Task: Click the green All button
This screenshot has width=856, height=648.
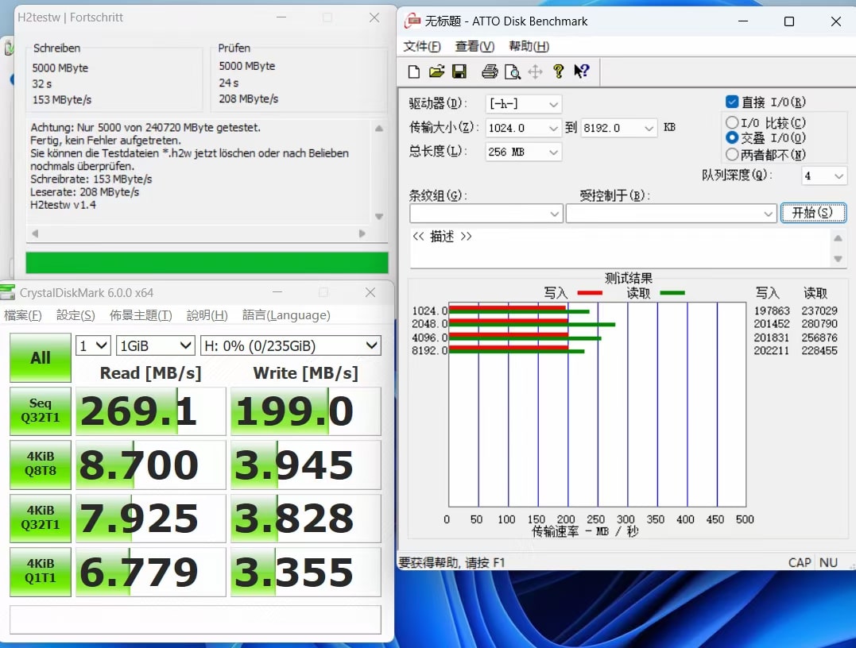Action: coord(41,358)
